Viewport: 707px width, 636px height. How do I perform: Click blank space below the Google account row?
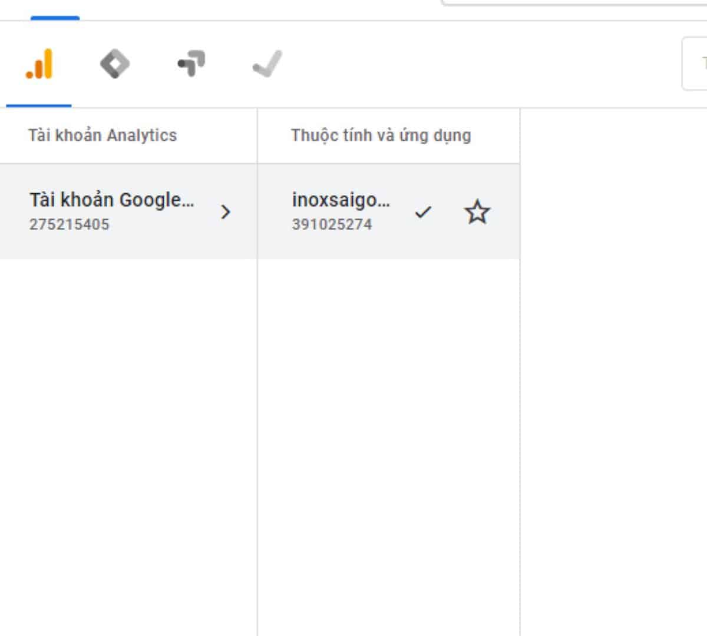tap(128, 412)
